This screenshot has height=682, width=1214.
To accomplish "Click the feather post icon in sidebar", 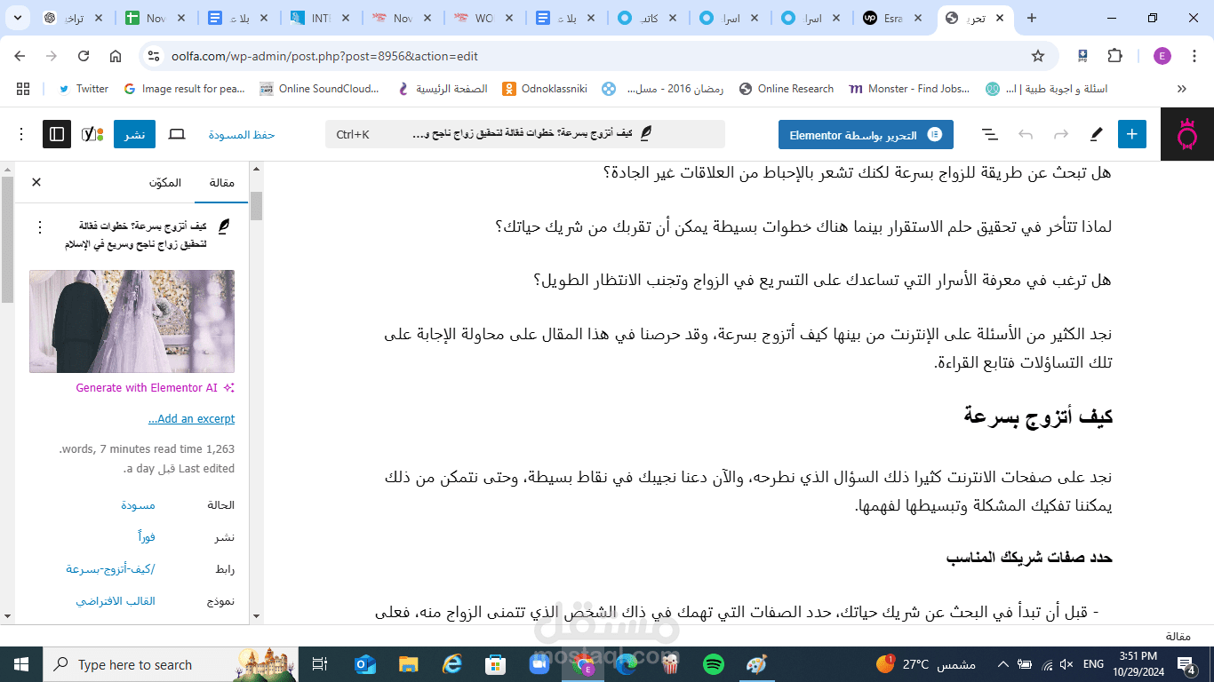I will [224, 226].
